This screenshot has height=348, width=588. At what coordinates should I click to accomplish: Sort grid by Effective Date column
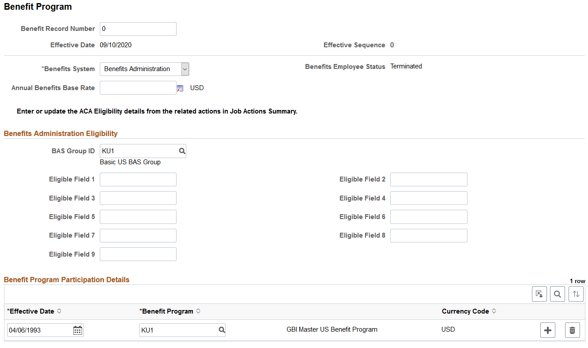coord(59,311)
